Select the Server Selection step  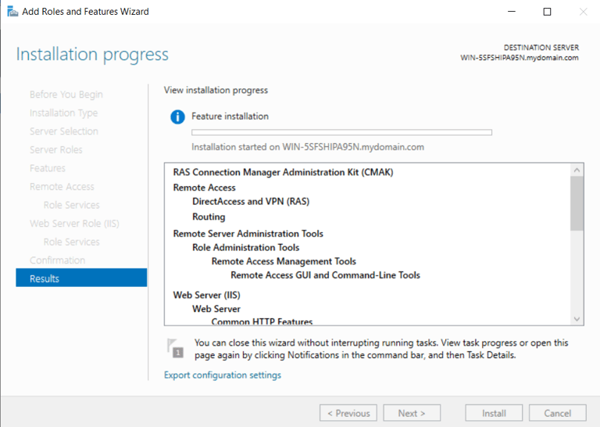pos(64,131)
